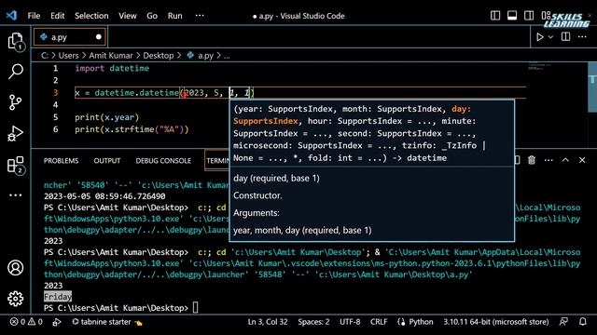Image resolution: width=597 pixels, height=335 pixels.
Task: Click line number 4 in gutter
Action: pyautogui.click(x=56, y=105)
